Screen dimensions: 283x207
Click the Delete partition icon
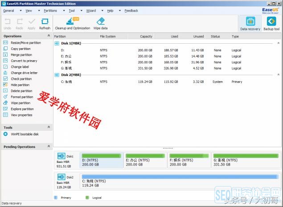coord(6,91)
